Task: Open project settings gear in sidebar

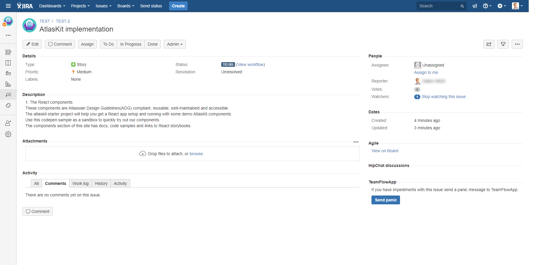Action: [x=8, y=134]
